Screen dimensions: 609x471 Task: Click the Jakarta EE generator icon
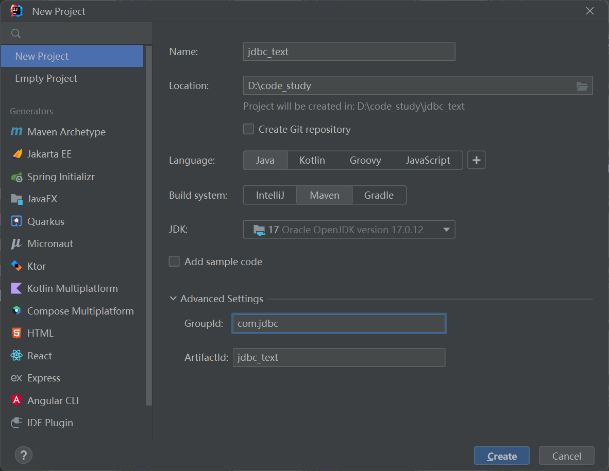(16, 154)
